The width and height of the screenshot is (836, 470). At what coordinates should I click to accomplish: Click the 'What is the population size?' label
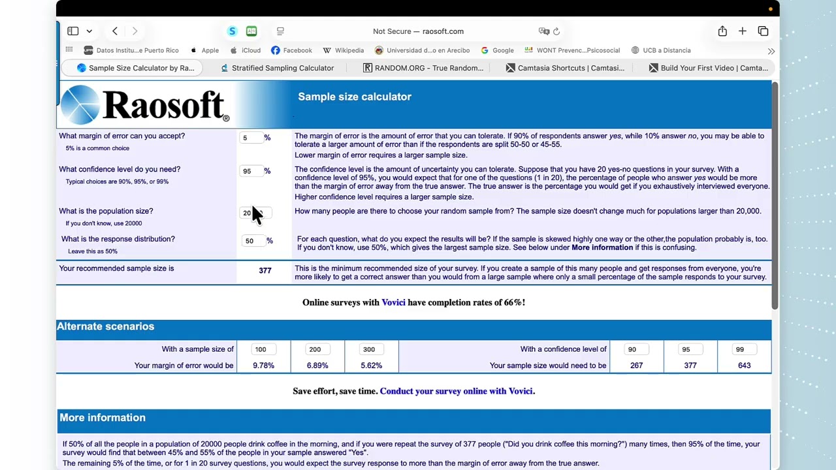(x=106, y=211)
